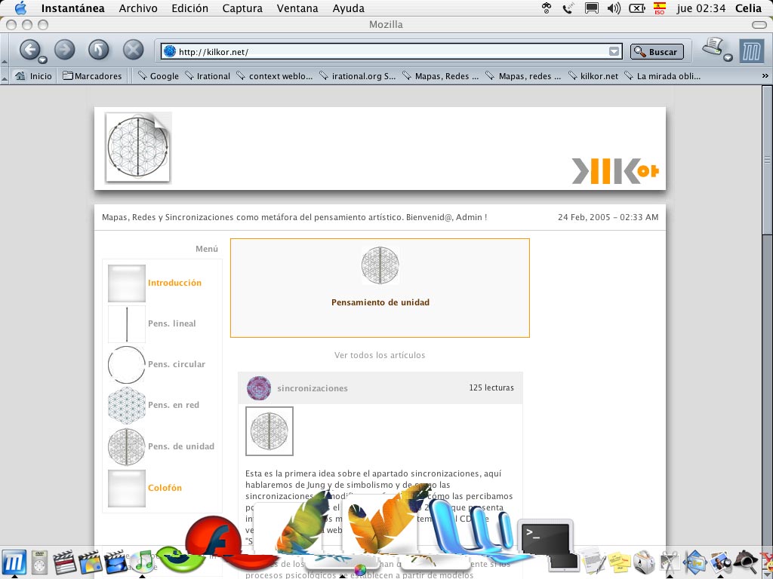773x579 pixels.
Task: Click the Inicio home bookmark icon
Action: tap(20, 76)
